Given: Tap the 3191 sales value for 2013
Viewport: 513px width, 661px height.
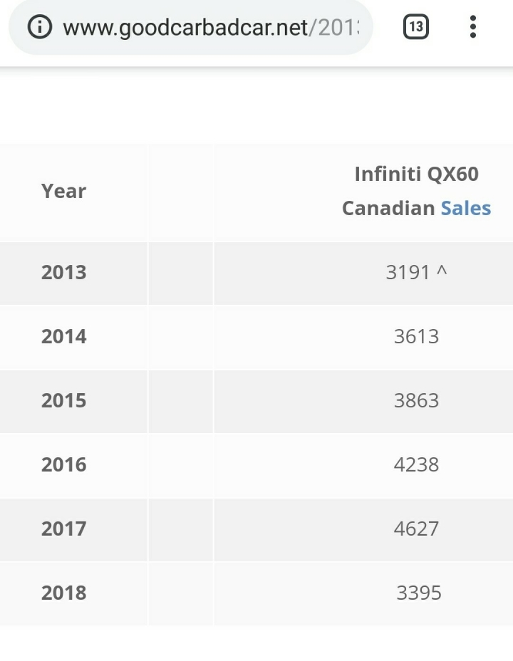Looking at the screenshot, I should click(x=408, y=272).
